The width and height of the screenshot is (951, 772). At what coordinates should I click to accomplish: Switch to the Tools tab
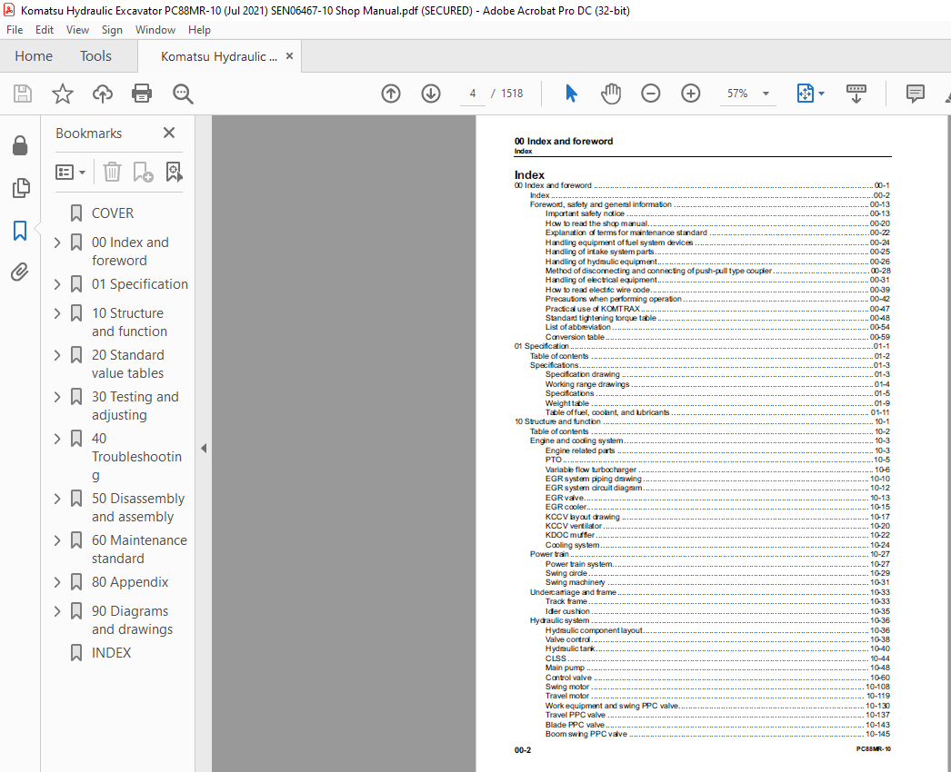(95, 55)
